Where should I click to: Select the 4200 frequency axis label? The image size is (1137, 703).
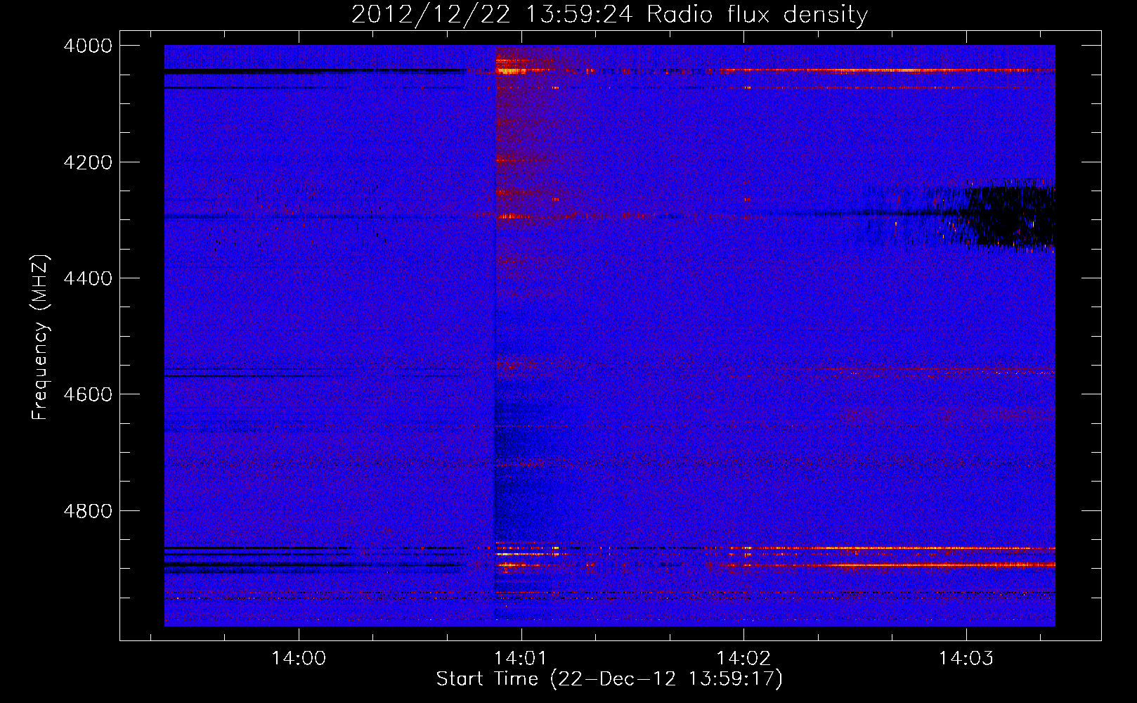[88, 162]
